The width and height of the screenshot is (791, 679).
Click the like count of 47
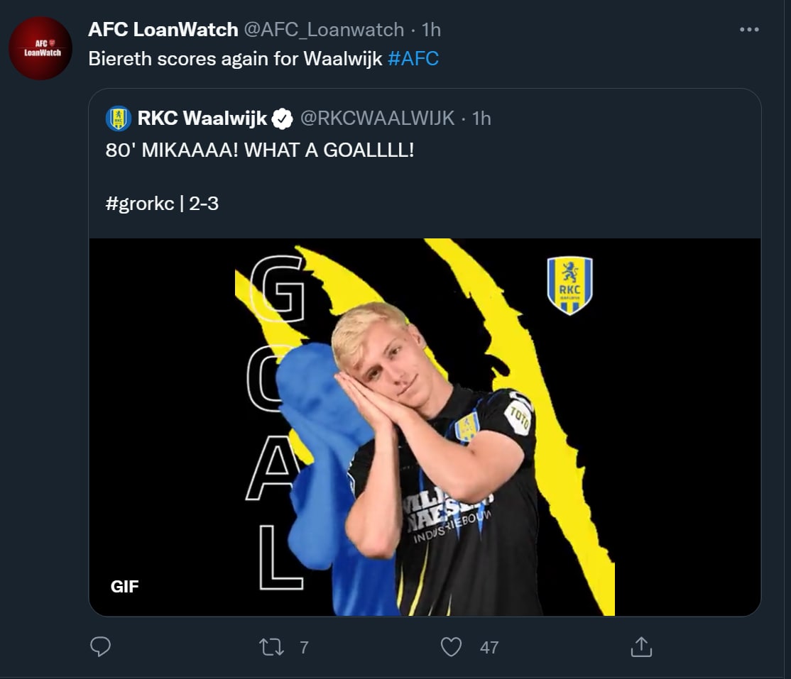pyautogui.click(x=489, y=647)
